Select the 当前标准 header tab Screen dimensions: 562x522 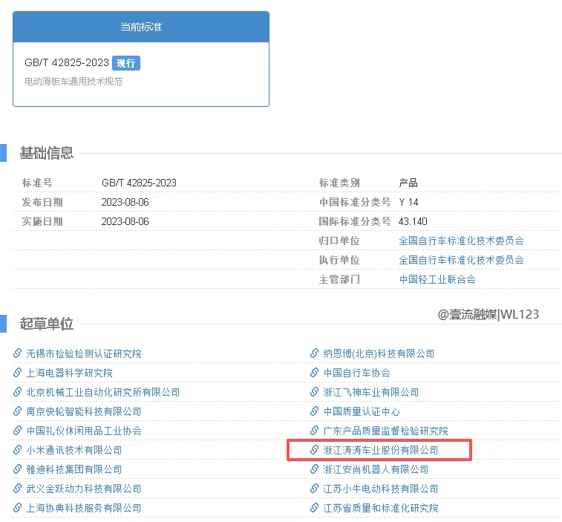[x=141, y=27]
